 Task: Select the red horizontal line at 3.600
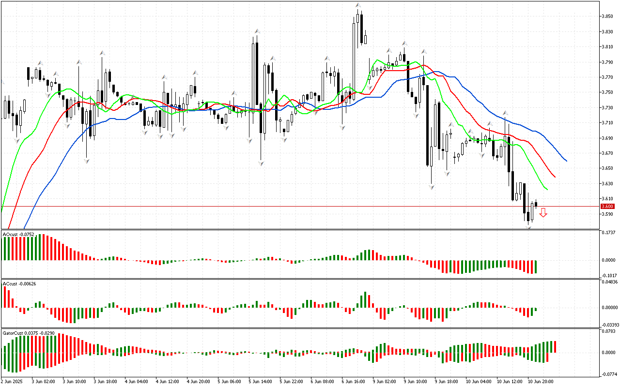point(291,206)
